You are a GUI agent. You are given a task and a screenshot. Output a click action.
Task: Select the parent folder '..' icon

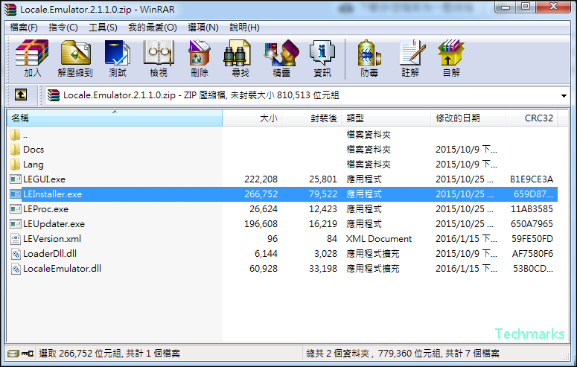[x=15, y=135]
